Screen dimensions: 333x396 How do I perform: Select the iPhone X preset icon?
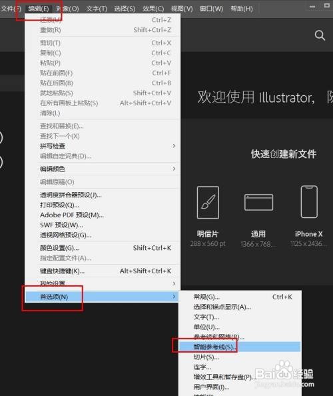click(x=309, y=201)
